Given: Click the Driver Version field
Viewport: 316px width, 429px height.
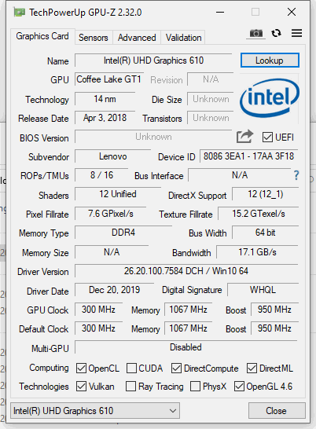Looking at the screenshot, I should pyautogui.click(x=186, y=271).
